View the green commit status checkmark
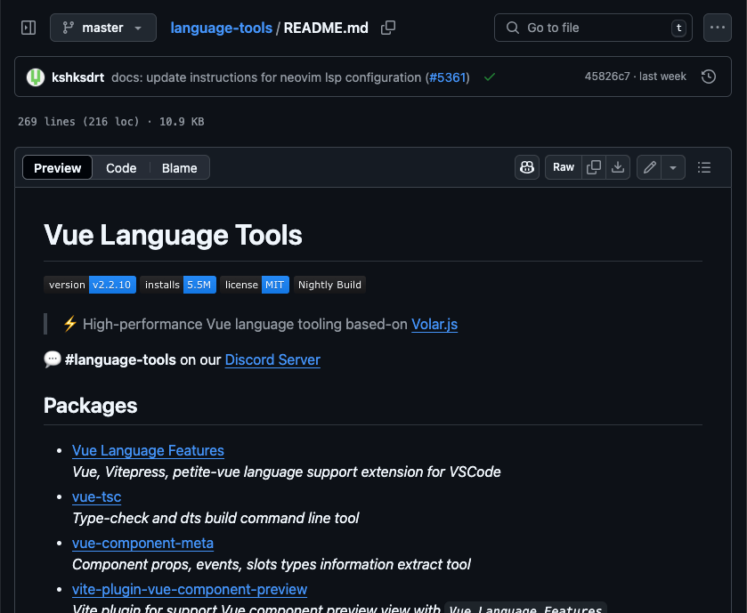 point(489,77)
